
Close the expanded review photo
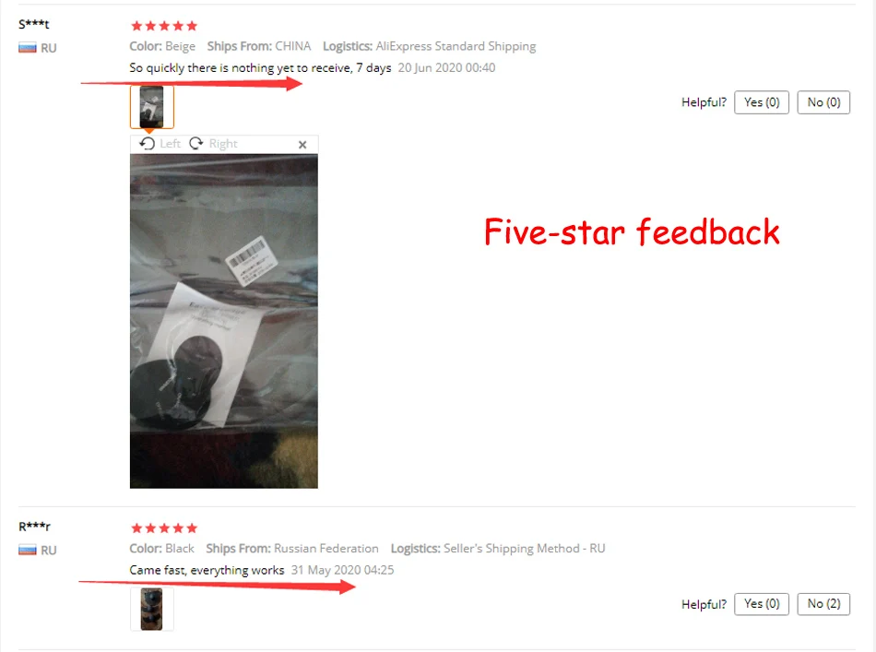pyautogui.click(x=302, y=145)
